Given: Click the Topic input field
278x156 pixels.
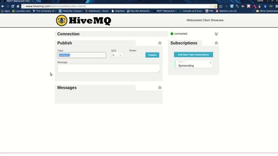Looking at the screenshot, I should point(82,55).
